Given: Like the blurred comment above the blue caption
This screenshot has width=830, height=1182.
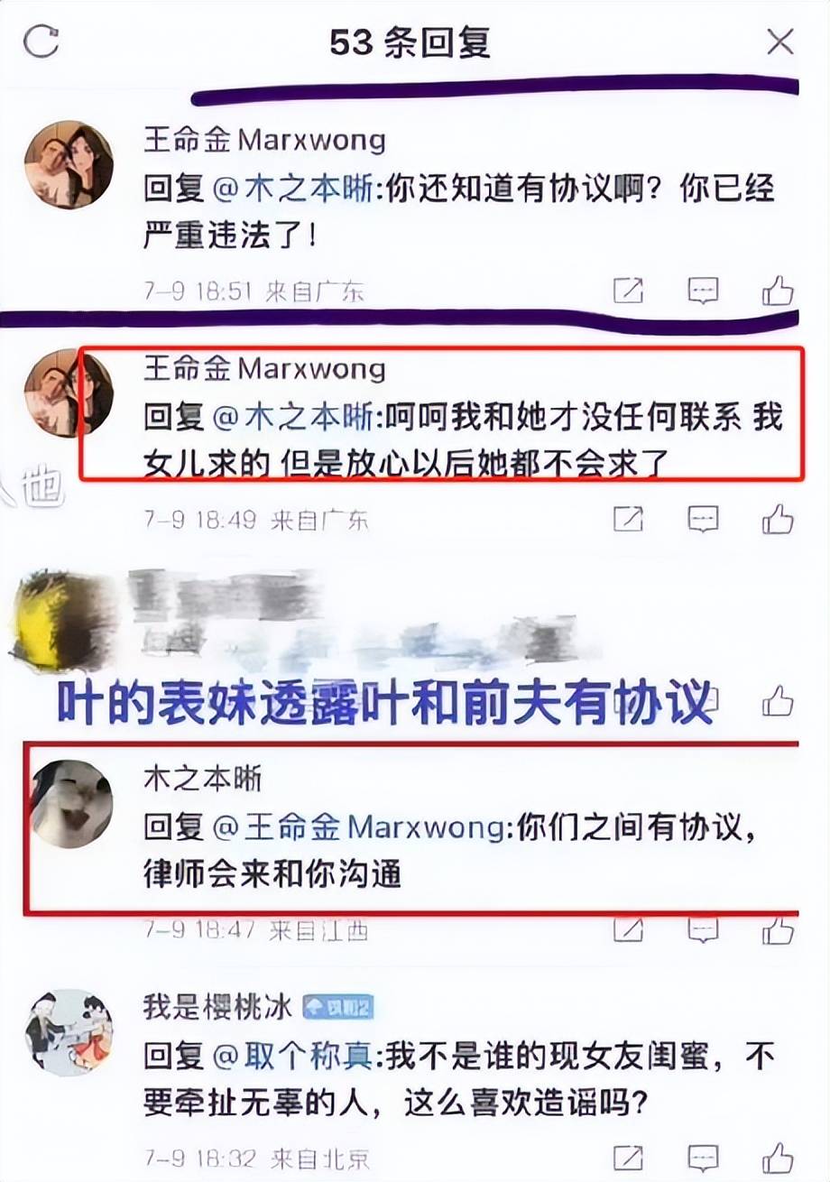Looking at the screenshot, I should click(778, 700).
